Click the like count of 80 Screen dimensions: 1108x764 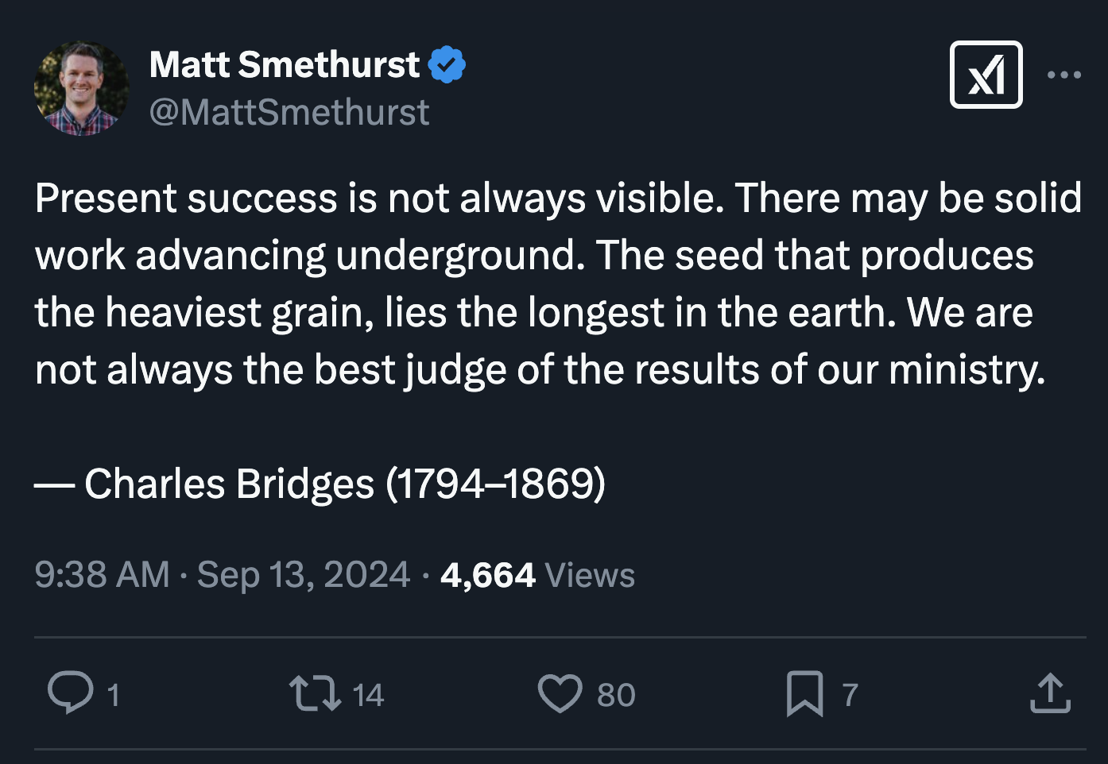(616, 695)
